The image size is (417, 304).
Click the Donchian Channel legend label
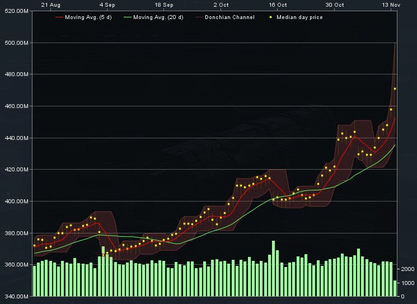point(230,17)
